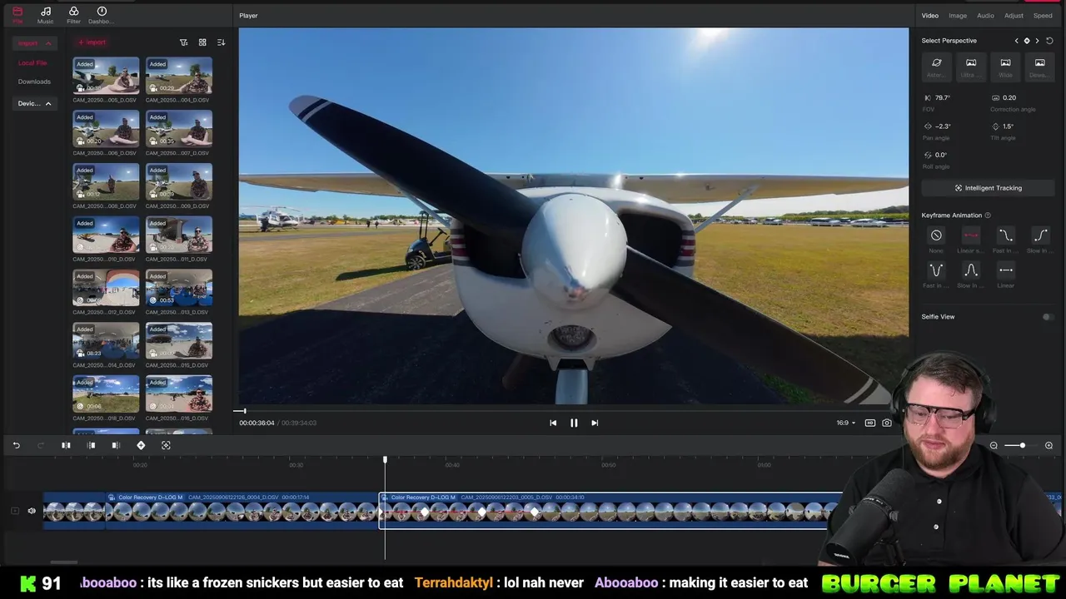Choose the Ultra wide perspective preset
The image size is (1066, 599).
[x=971, y=66]
